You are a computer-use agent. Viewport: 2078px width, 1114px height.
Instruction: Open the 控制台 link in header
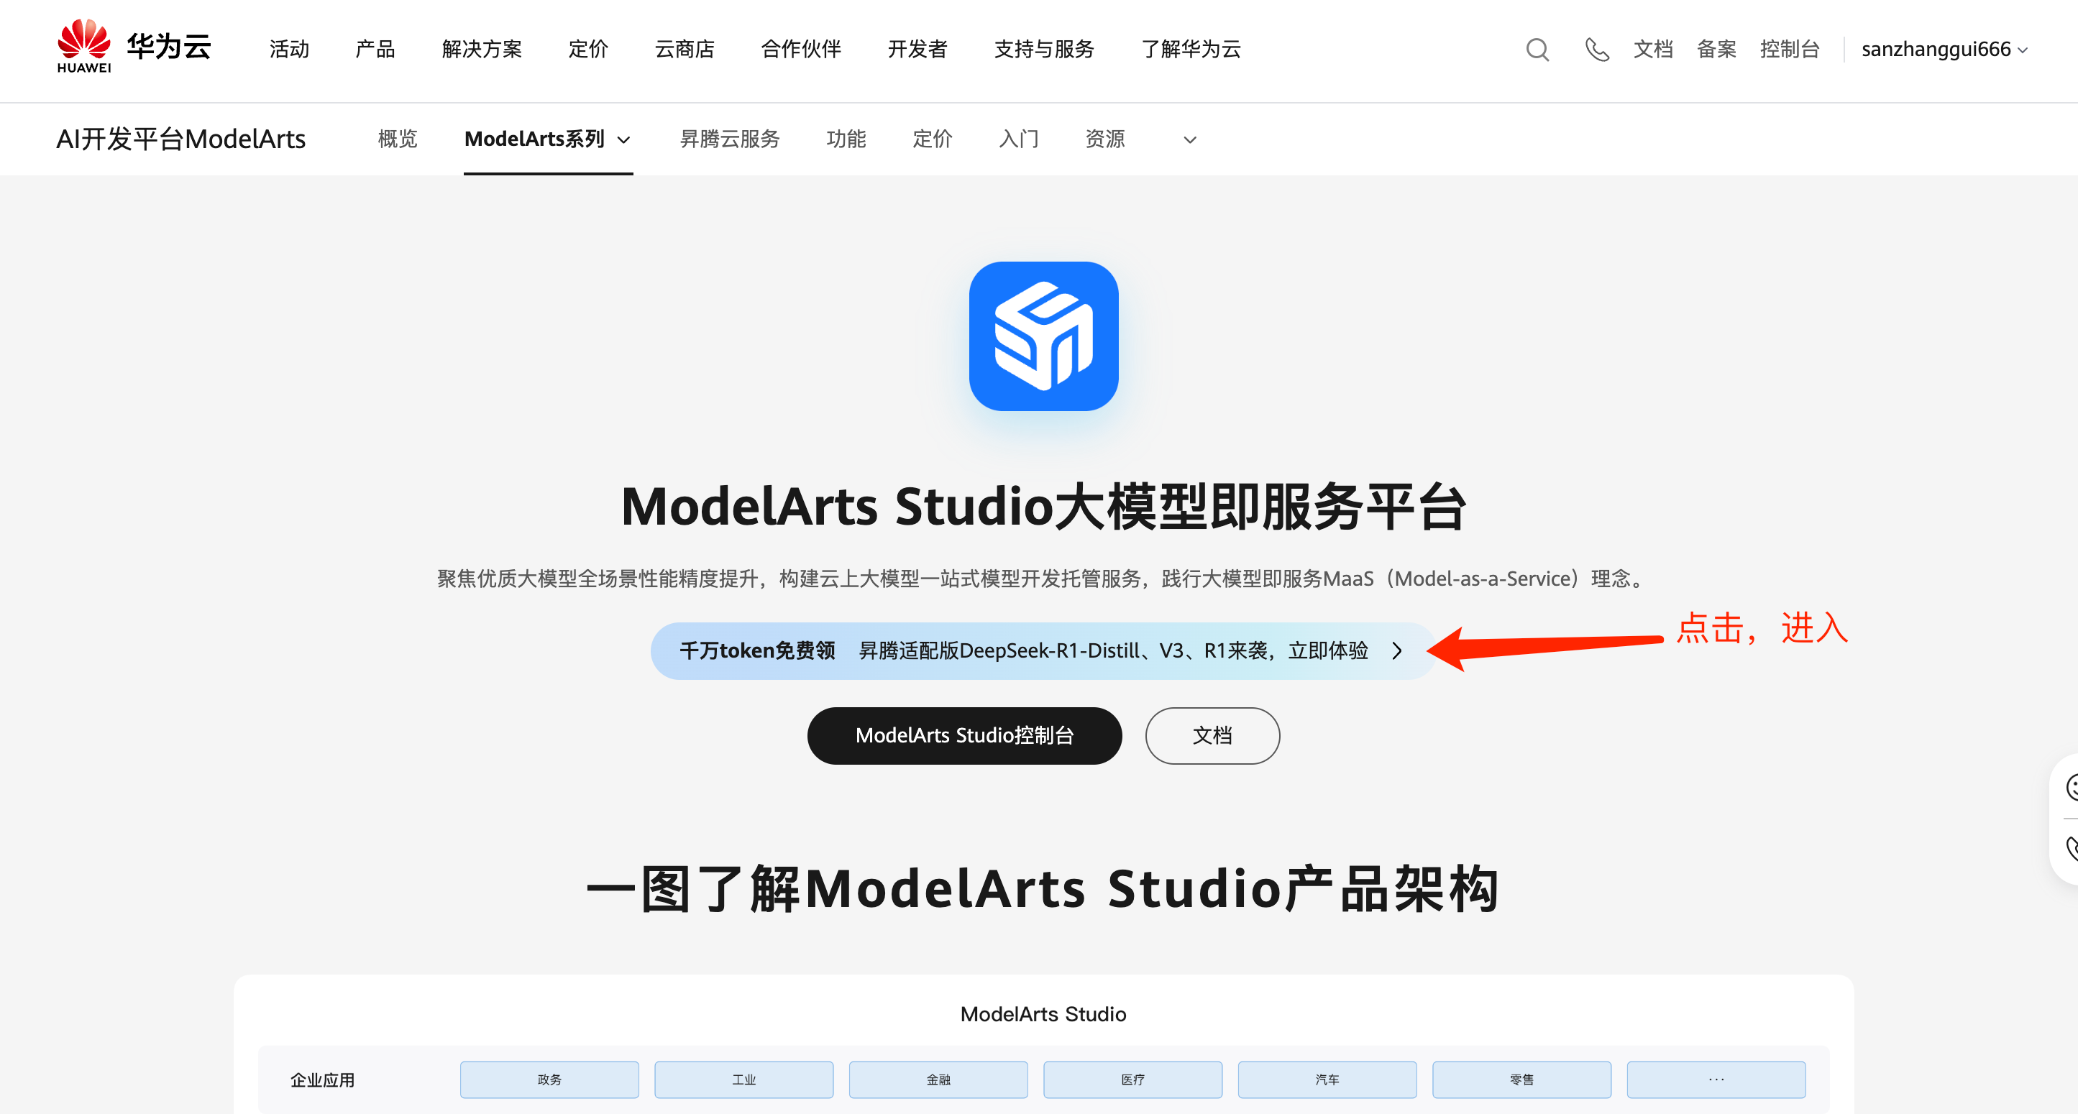[x=1789, y=50]
